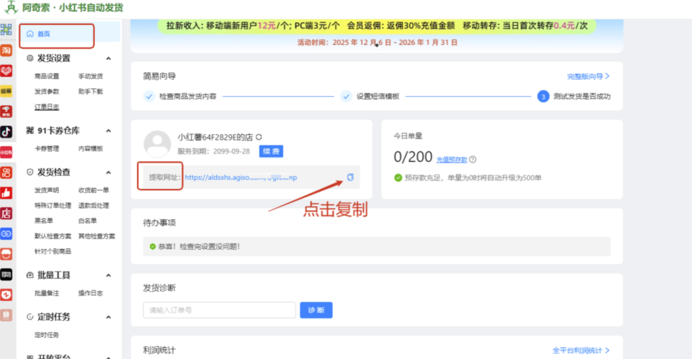This screenshot has width=692, height=359.
Task: Open 其他检查方案 menu item
Action: (97, 236)
